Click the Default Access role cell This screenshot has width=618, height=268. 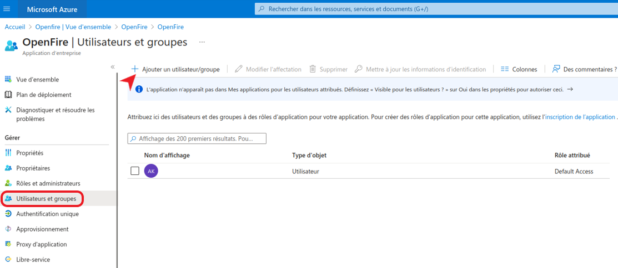point(574,171)
